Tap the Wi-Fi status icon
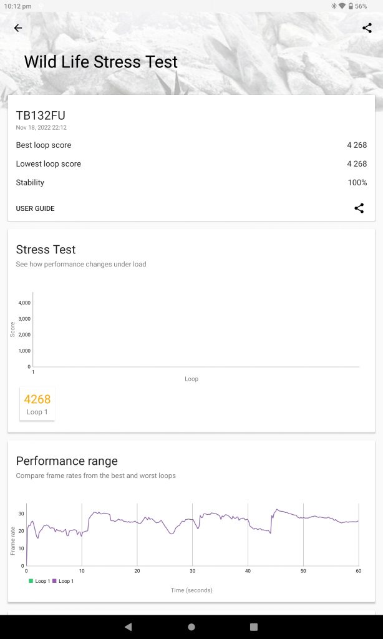 pyautogui.click(x=342, y=6)
